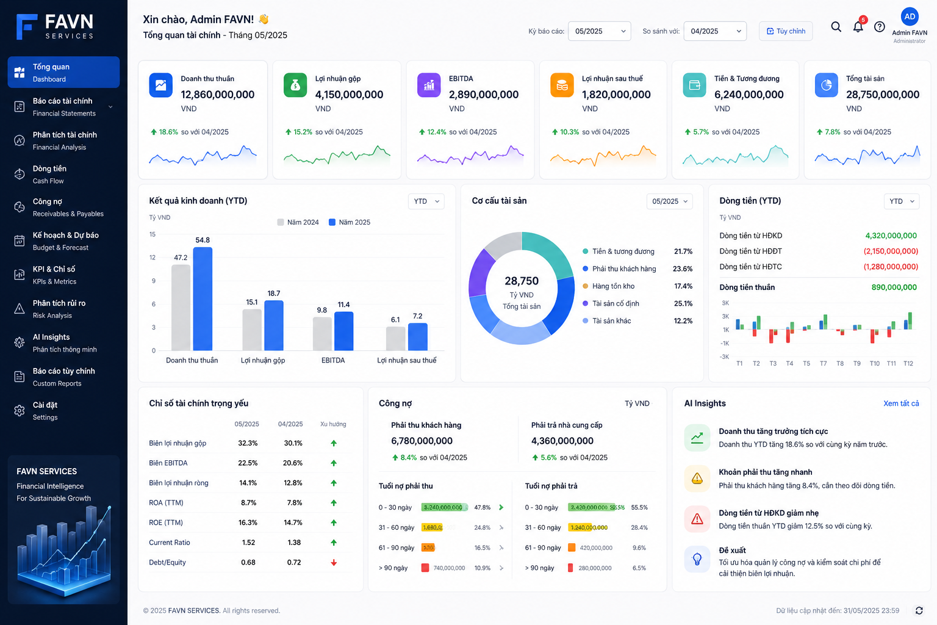Click the Lợi nhuận gộp money bag icon
Viewport: 937px width, 625px height.
coord(295,85)
